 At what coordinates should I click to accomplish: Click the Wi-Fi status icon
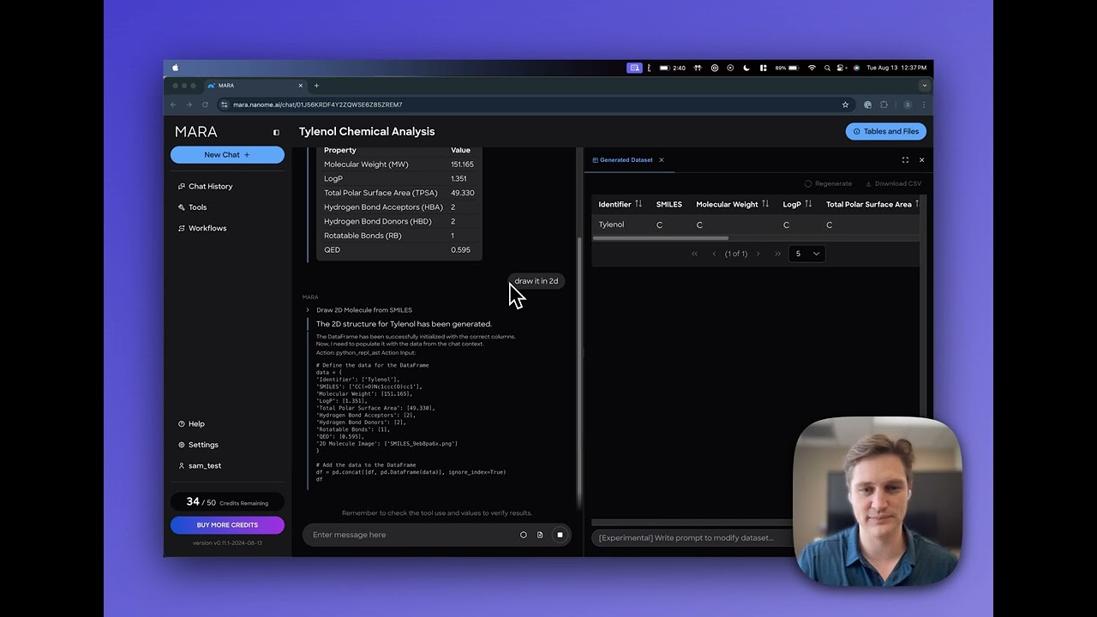(x=812, y=68)
